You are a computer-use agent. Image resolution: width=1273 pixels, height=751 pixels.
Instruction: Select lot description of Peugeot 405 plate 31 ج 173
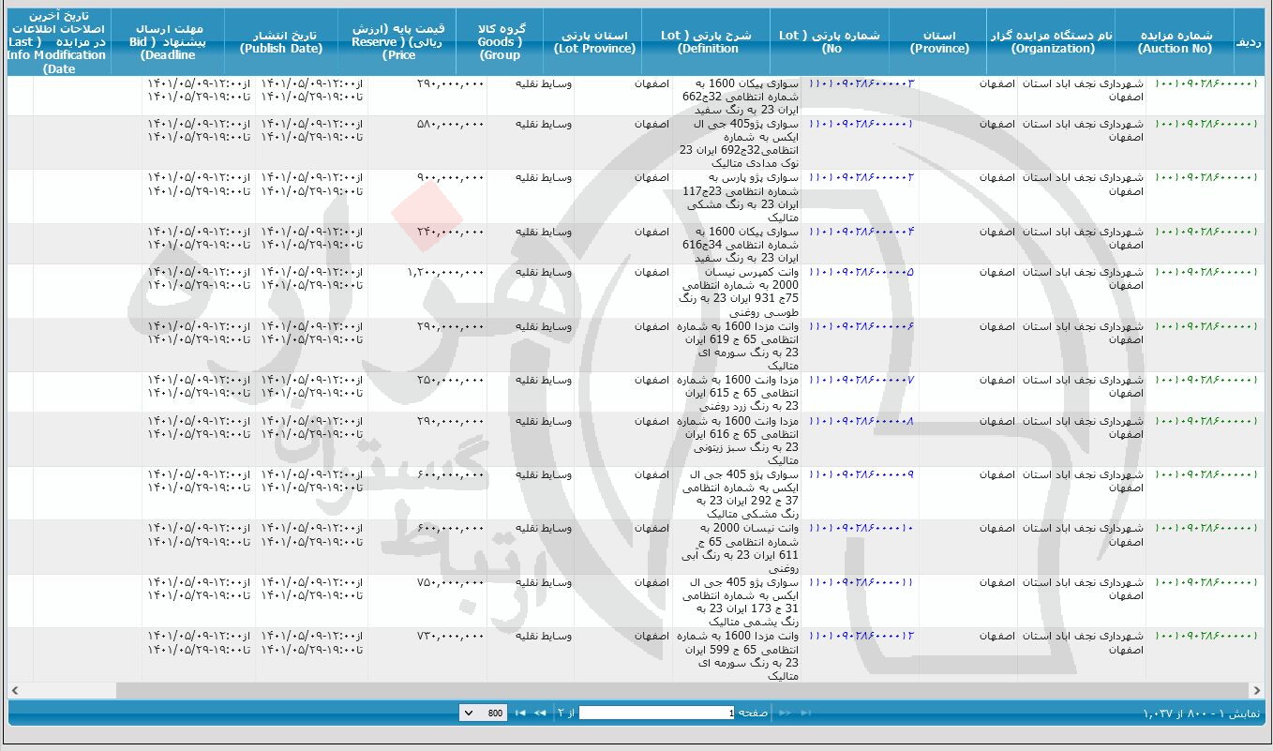pyautogui.click(x=741, y=602)
